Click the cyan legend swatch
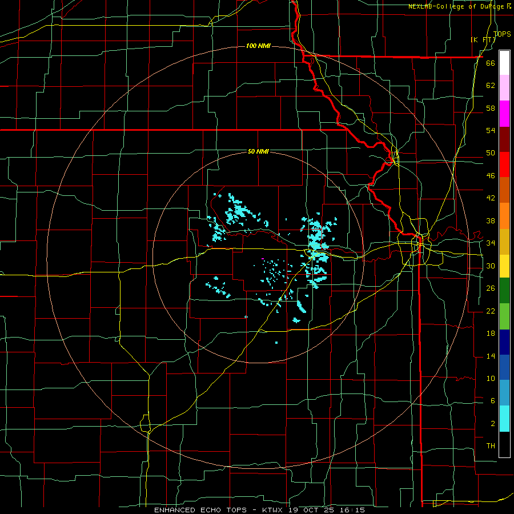This screenshot has height=514, width=514. tap(504, 419)
